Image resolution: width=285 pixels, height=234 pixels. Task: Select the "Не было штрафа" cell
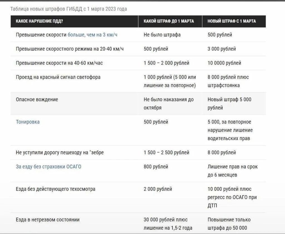point(162,35)
